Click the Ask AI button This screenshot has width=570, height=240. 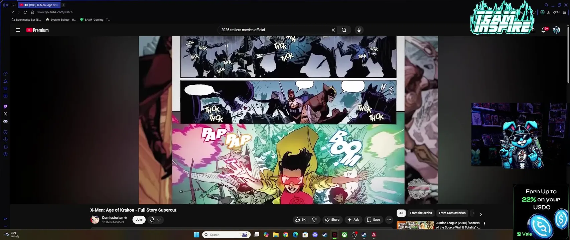pyautogui.click(x=353, y=220)
